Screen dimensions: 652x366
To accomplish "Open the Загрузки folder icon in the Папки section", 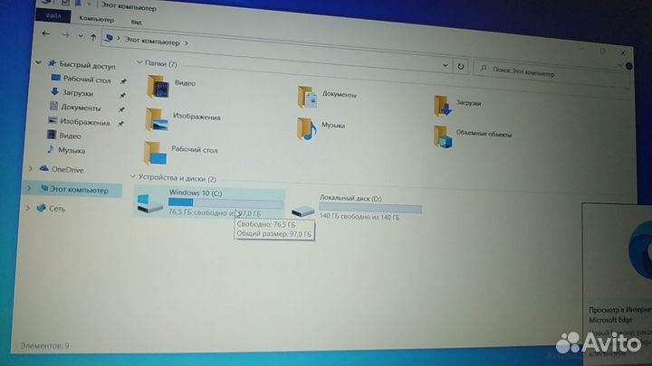I will [443, 106].
